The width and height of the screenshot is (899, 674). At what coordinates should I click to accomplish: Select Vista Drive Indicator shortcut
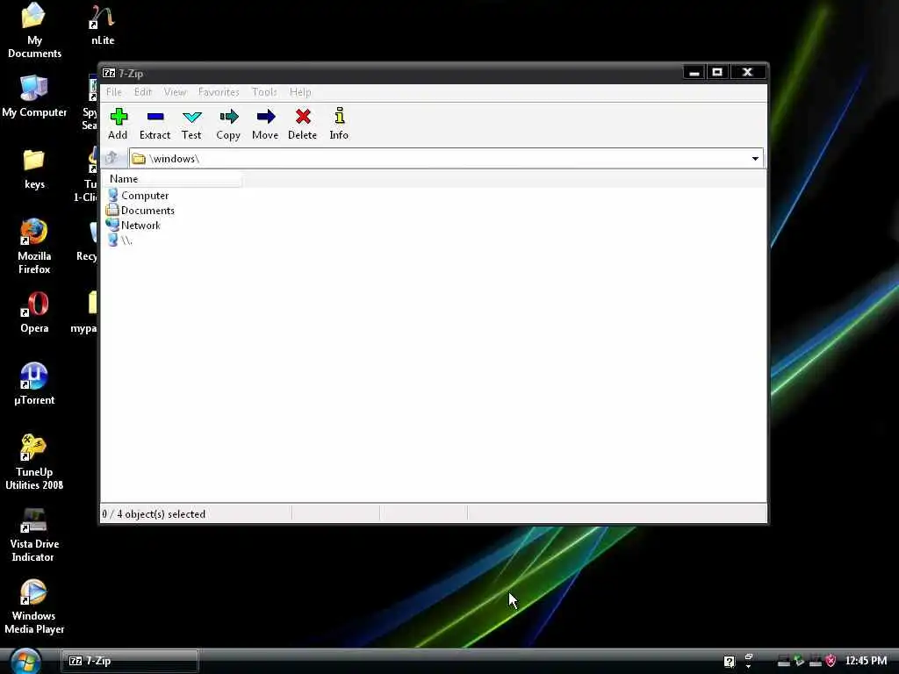(x=34, y=534)
